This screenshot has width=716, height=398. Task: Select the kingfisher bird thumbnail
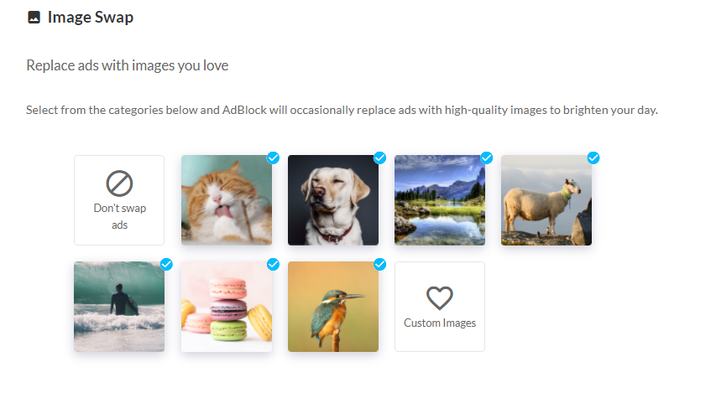(332, 307)
